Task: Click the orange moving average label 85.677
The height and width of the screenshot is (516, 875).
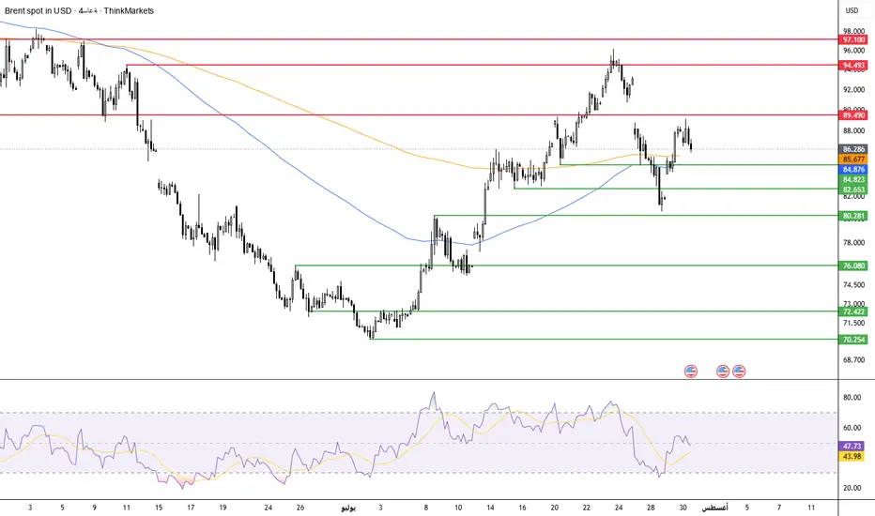Action: 853,159
